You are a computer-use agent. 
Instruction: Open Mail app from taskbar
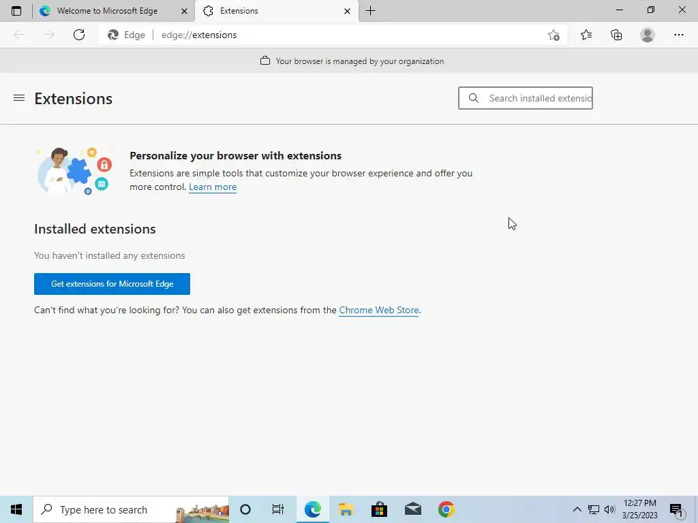pyautogui.click(x=412, y=509)
